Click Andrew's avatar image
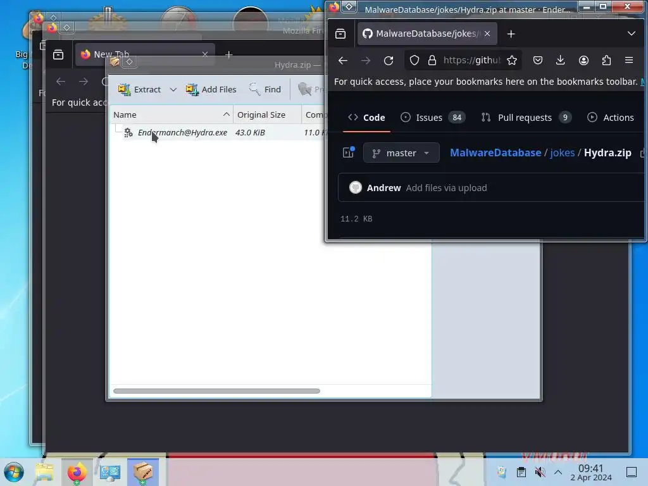The height and width of the screenshot is (486, 648). coord(356,187)
